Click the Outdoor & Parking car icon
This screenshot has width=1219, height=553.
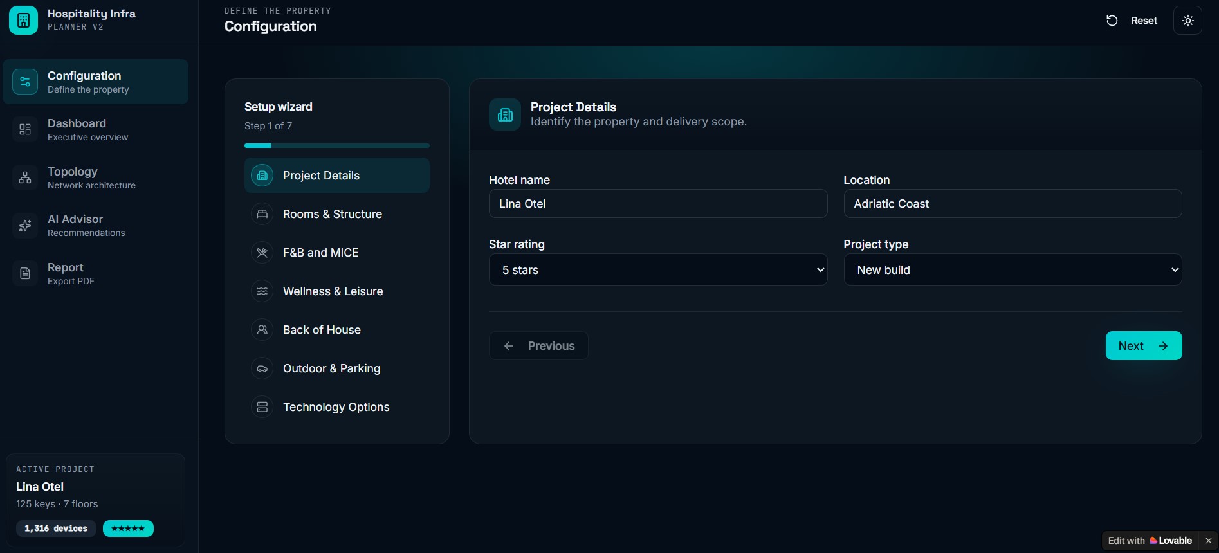point(262,368)
